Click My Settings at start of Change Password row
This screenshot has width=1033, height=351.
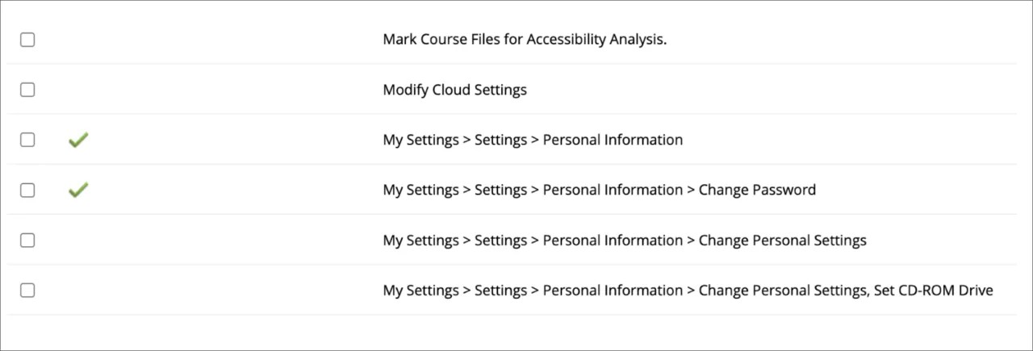tap(418, 190)
